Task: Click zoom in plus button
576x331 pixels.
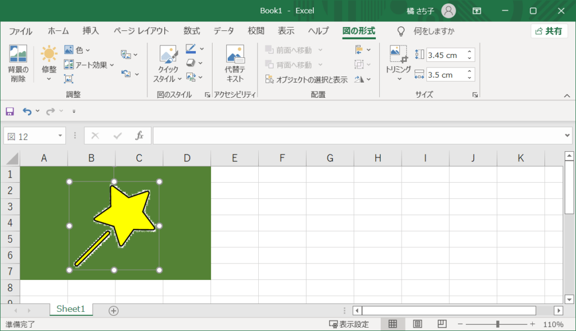Action: coord(532,324)
